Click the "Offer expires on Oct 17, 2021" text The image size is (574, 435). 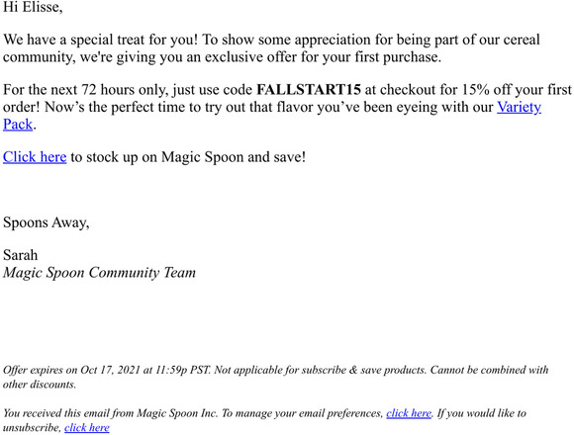(x=71, y=370)
